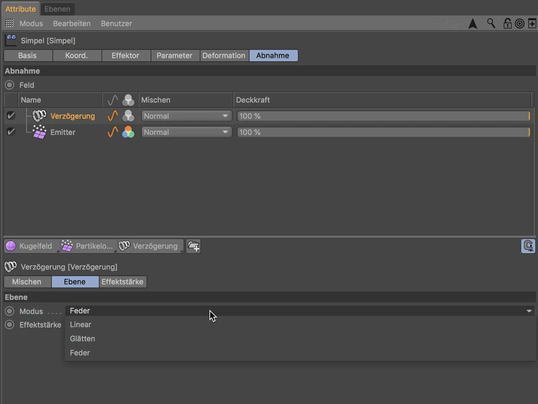Open the search magnifier in attribute manager

click(491, 23)
